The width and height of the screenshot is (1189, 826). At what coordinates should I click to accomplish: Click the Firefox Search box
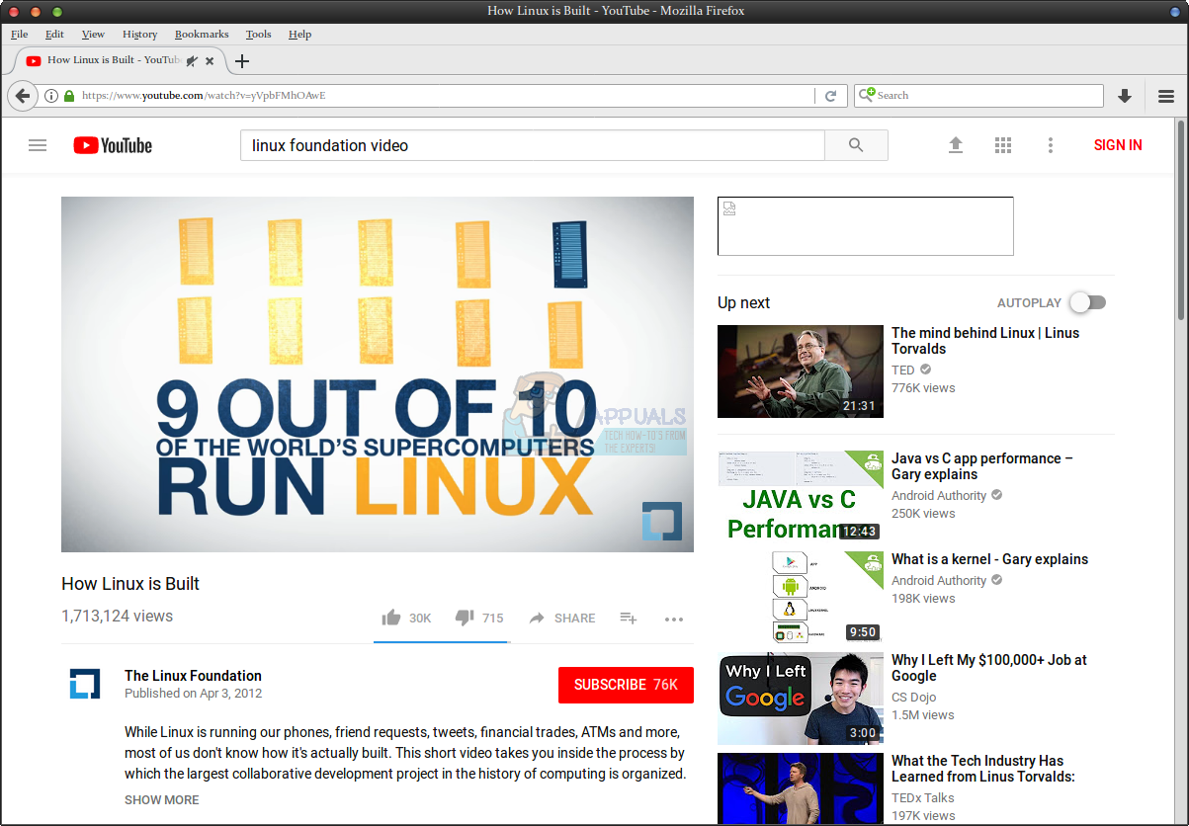[x=978, y=96]
